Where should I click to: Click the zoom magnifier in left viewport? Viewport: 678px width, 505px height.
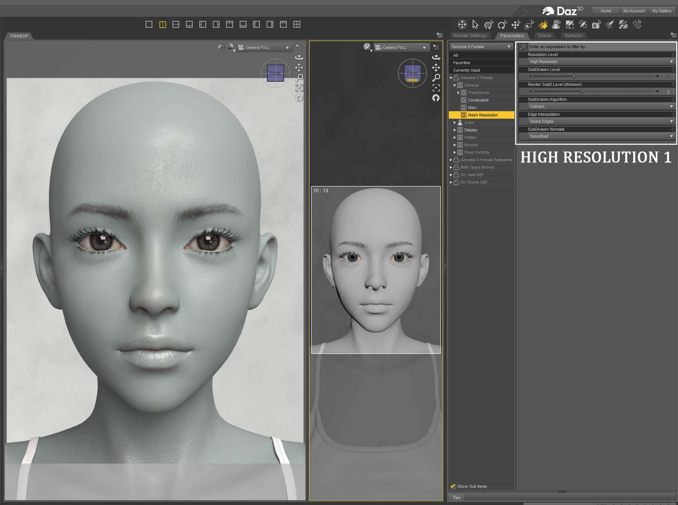299,78
